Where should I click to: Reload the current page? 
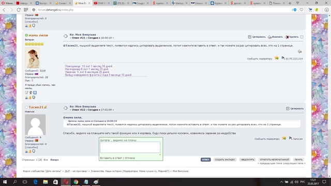click(x=19, y=10)
